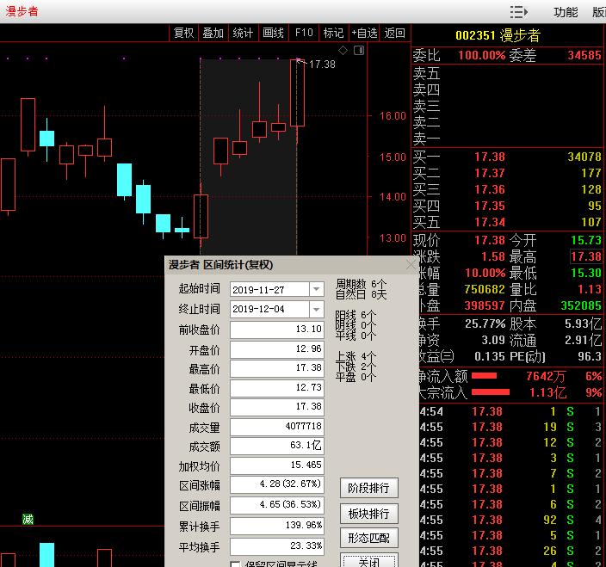Click the 板块排行 button

click(369, 514)
